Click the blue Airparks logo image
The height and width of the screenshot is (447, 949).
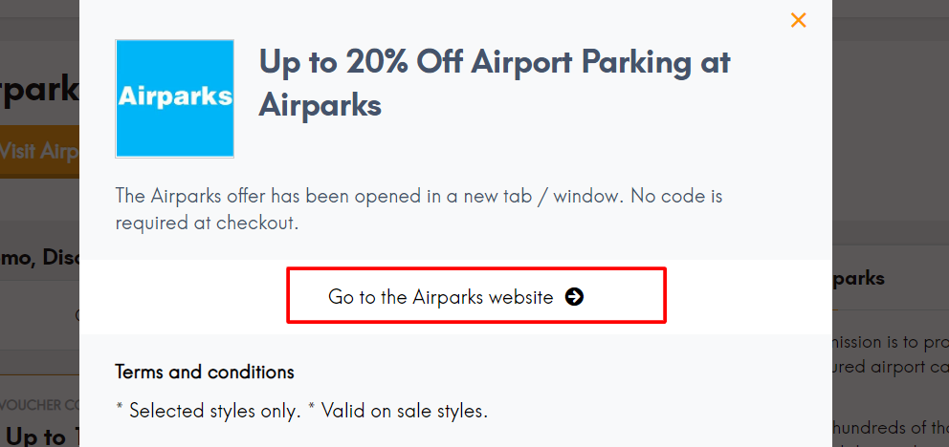pos(174,98)
